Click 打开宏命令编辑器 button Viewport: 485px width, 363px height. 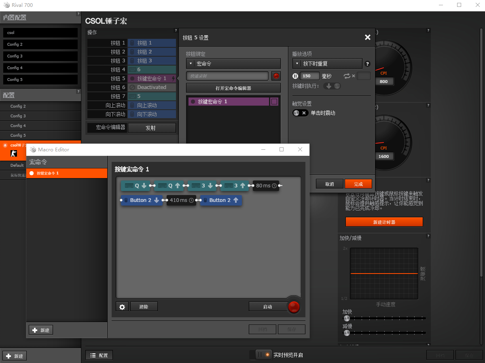[233, 88]
